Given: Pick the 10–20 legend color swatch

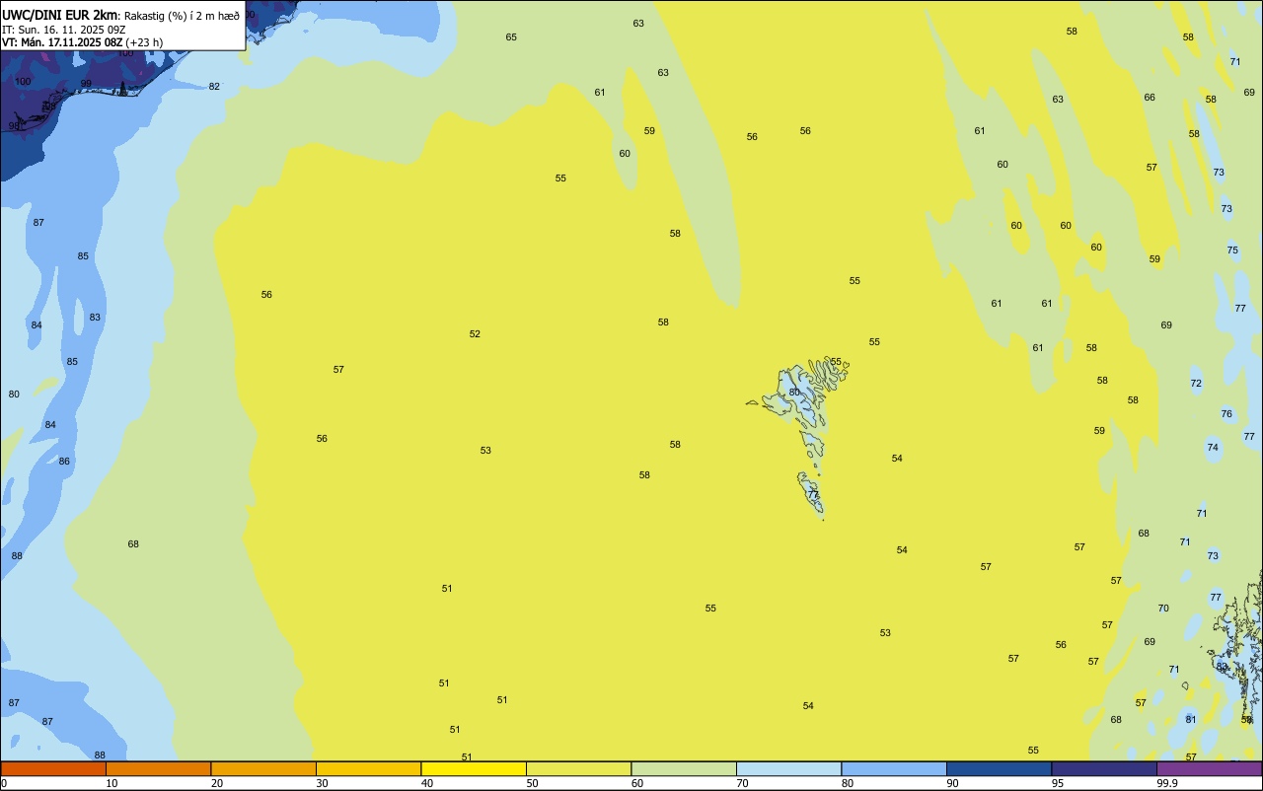Looking at the screenshot, I should point(158,768).
